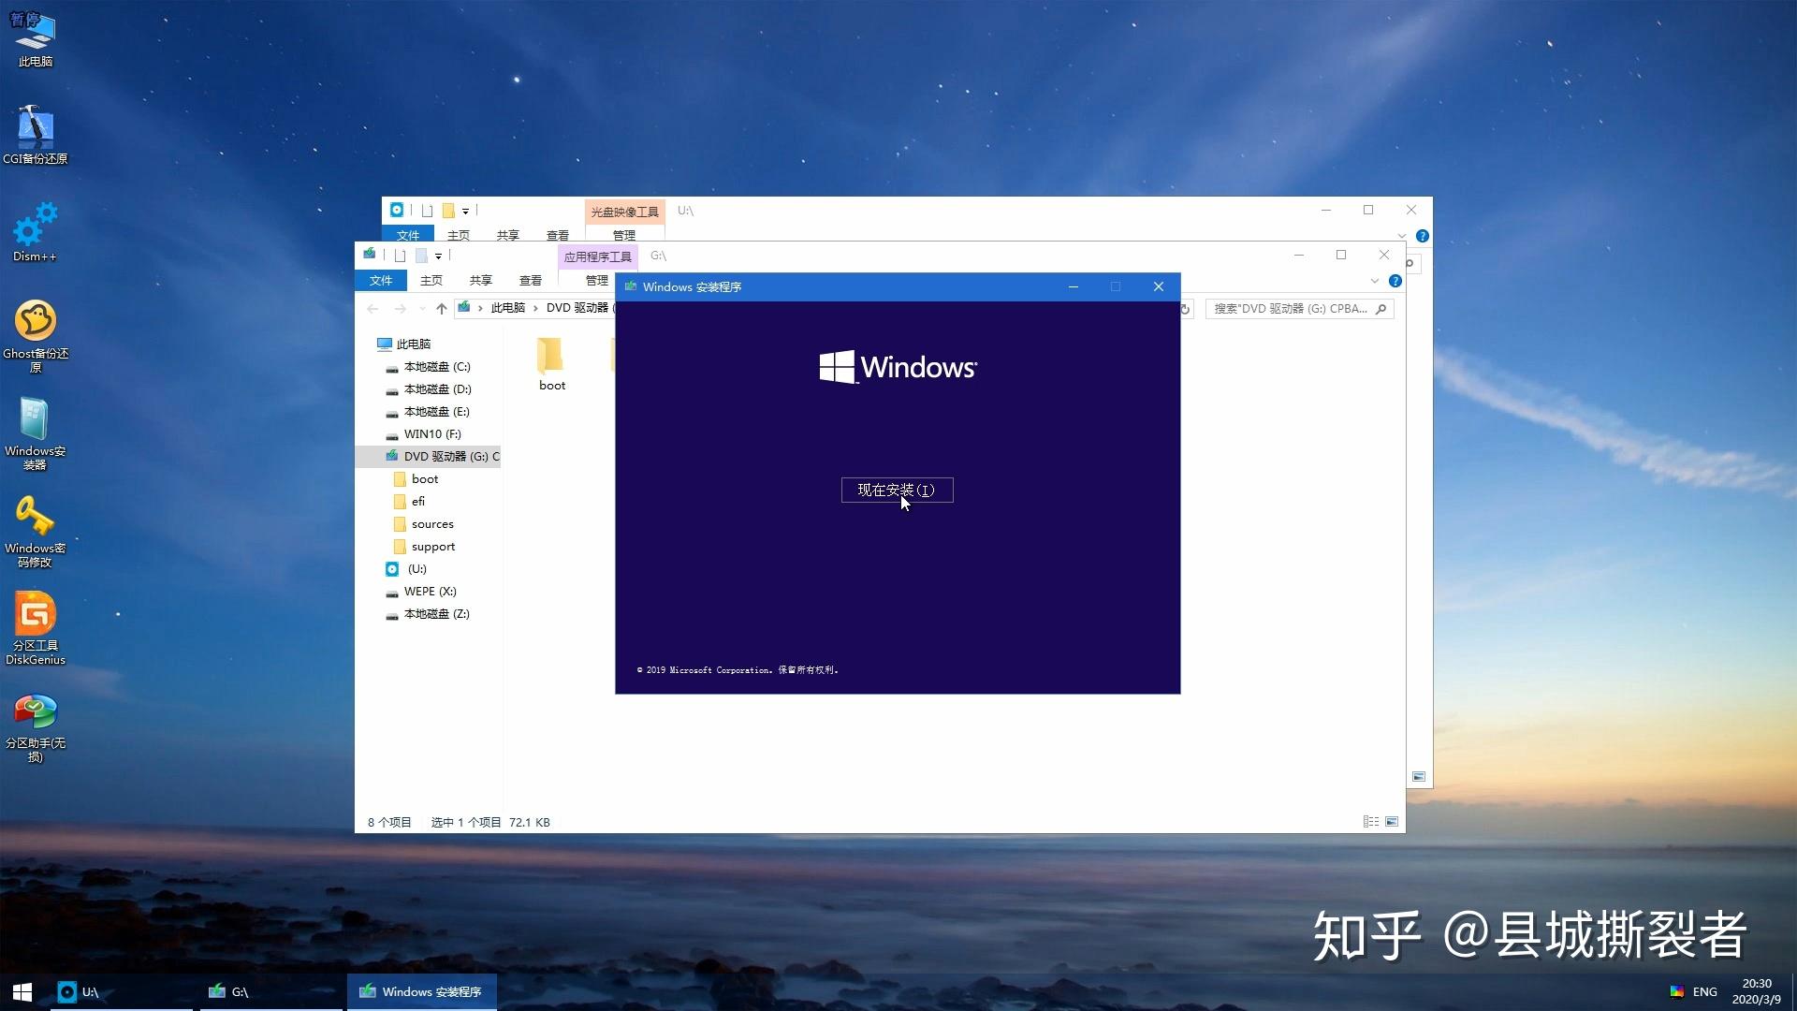Click the back arrow in G:\ explorer

[373, 308]
